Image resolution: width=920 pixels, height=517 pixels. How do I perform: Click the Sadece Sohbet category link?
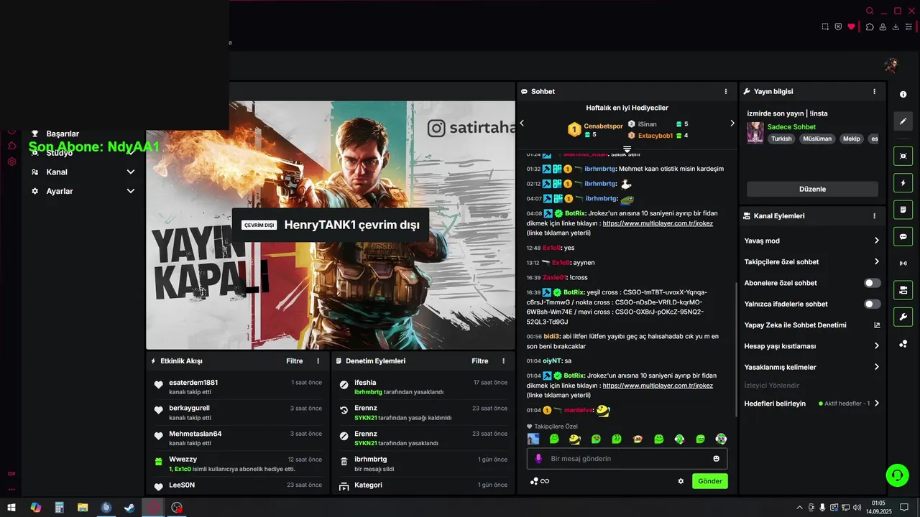pos(791,127)
